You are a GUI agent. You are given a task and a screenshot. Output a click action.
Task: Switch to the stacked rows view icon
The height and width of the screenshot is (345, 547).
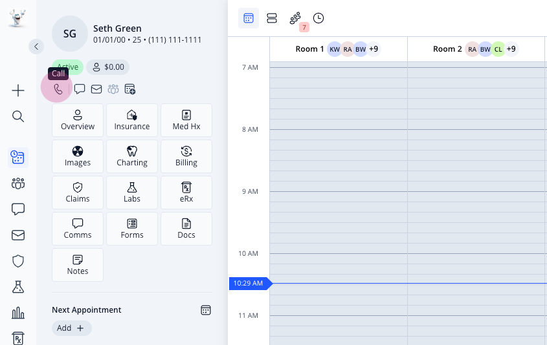pos(272,18)
